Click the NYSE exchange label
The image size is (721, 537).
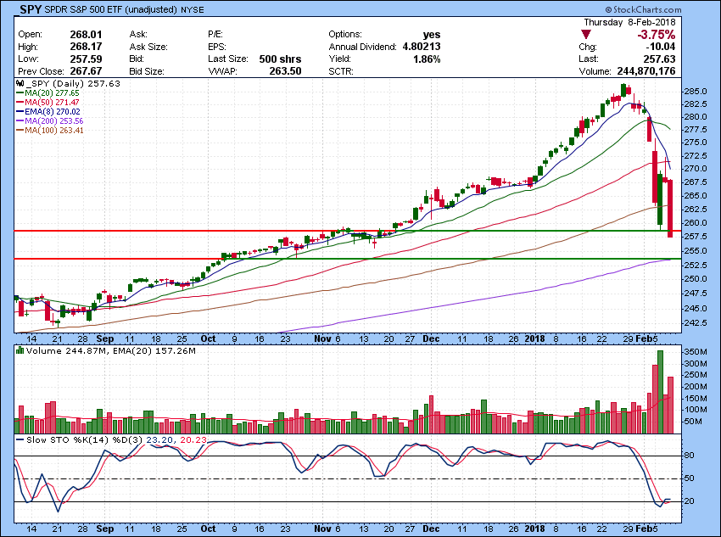tap(193, 9)
